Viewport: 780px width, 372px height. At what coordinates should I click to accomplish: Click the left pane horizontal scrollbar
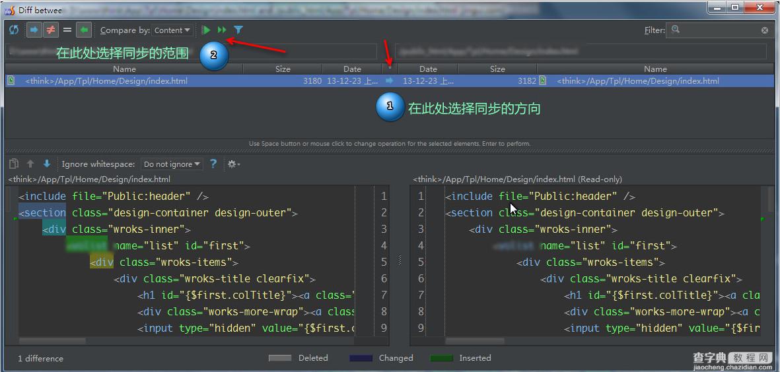pos(52,341)
